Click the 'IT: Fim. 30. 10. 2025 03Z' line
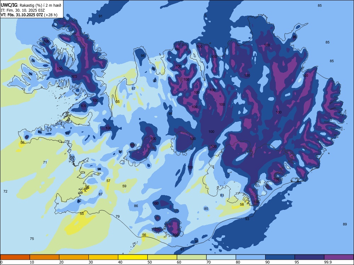 (23, 10)
